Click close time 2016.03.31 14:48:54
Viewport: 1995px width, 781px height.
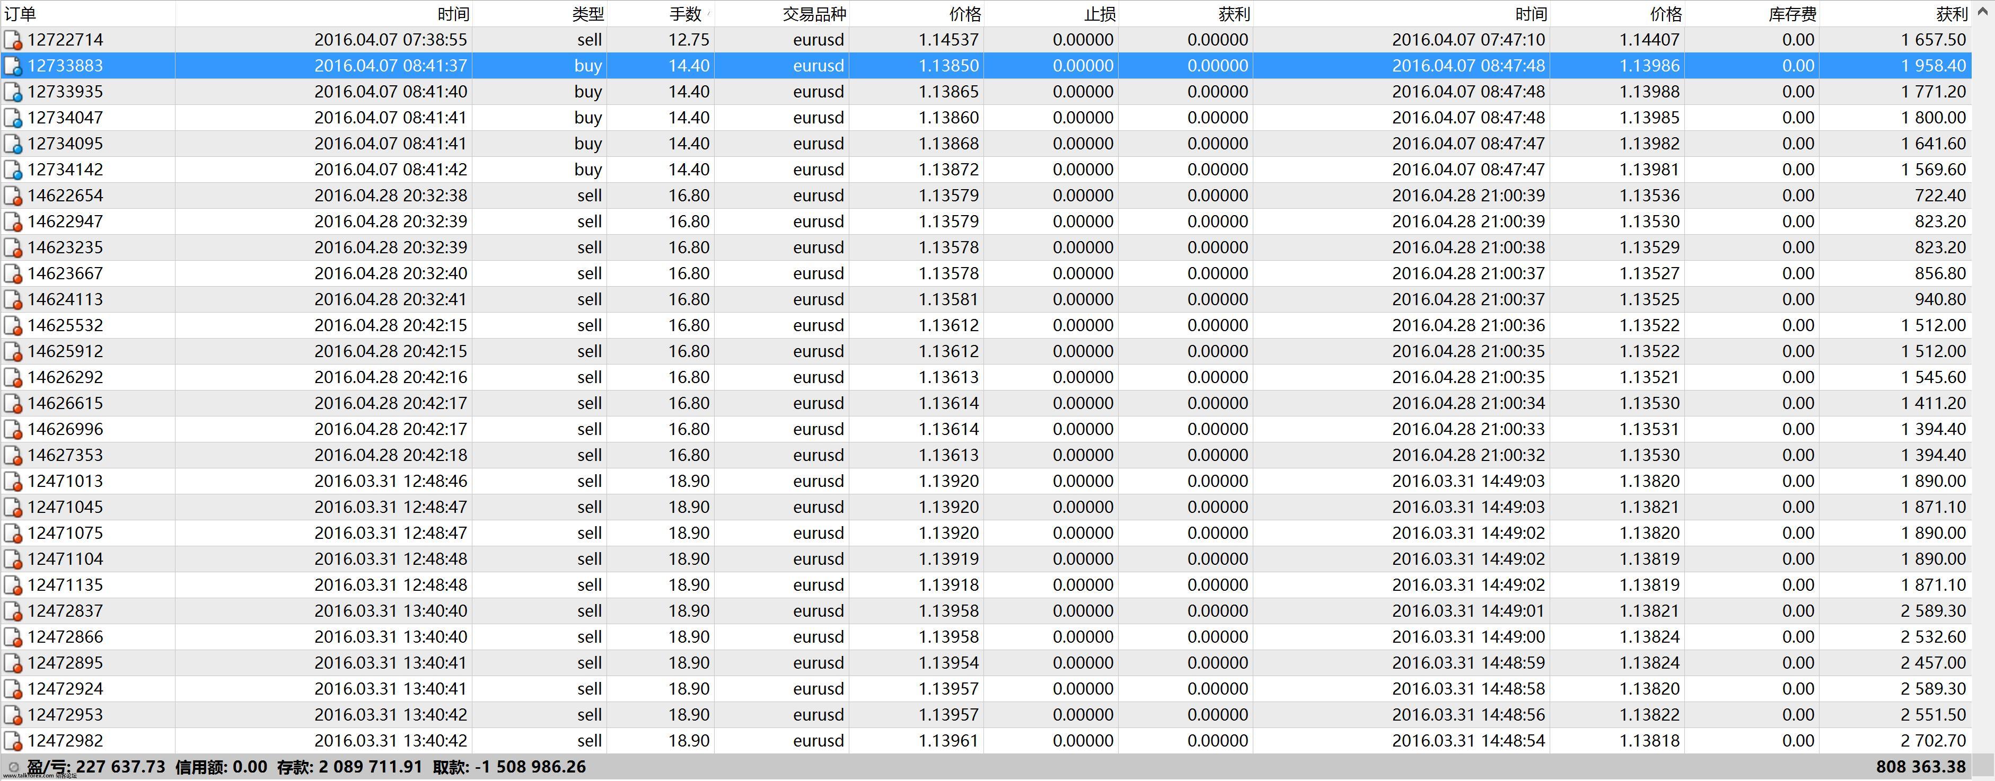1469,741
